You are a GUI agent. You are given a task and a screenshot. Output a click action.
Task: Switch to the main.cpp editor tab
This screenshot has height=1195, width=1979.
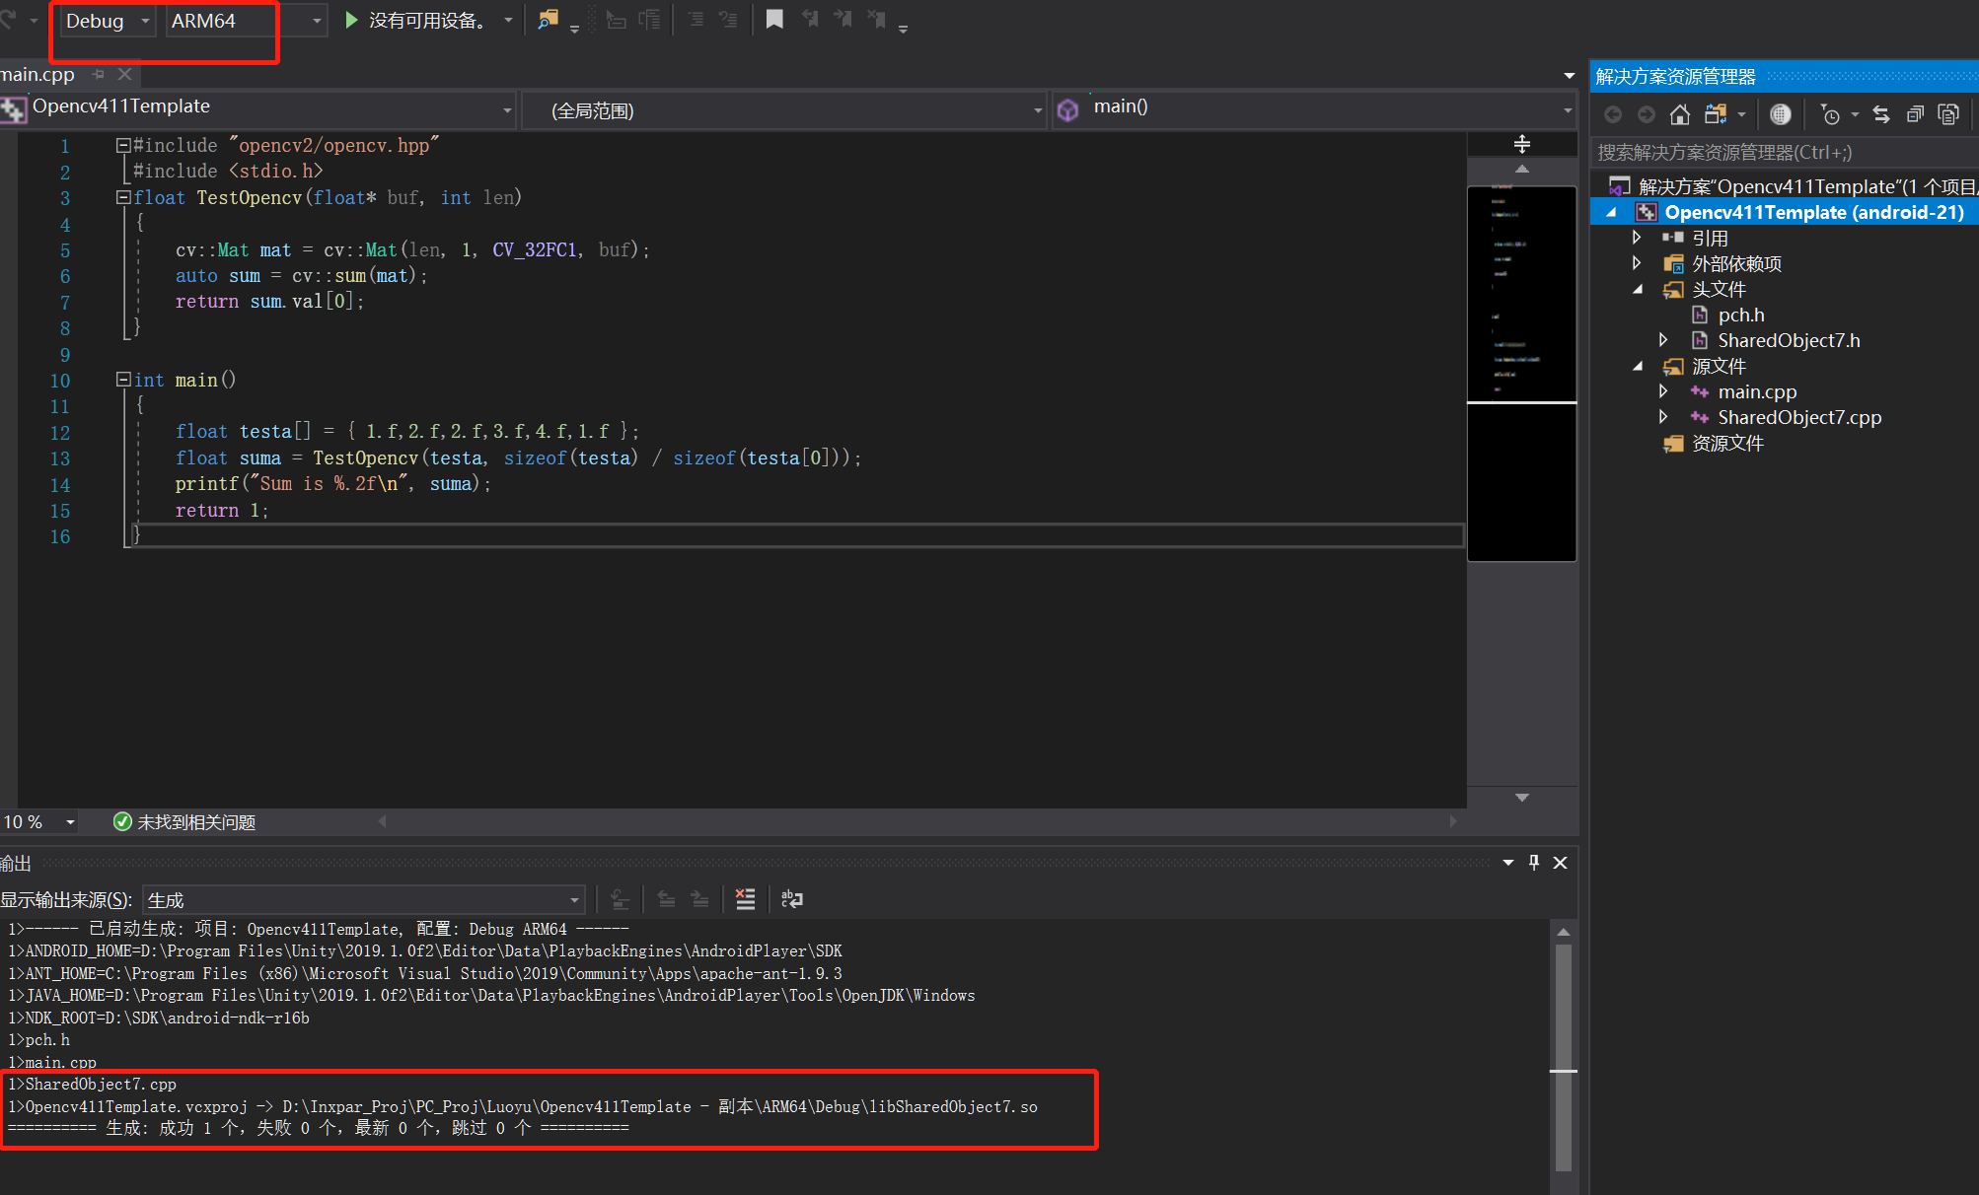38,75
